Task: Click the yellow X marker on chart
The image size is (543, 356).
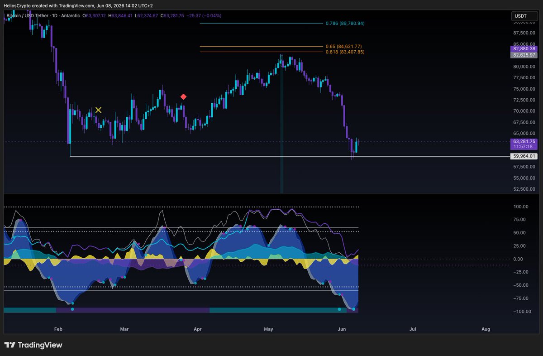Action: (x=98, y=110)
